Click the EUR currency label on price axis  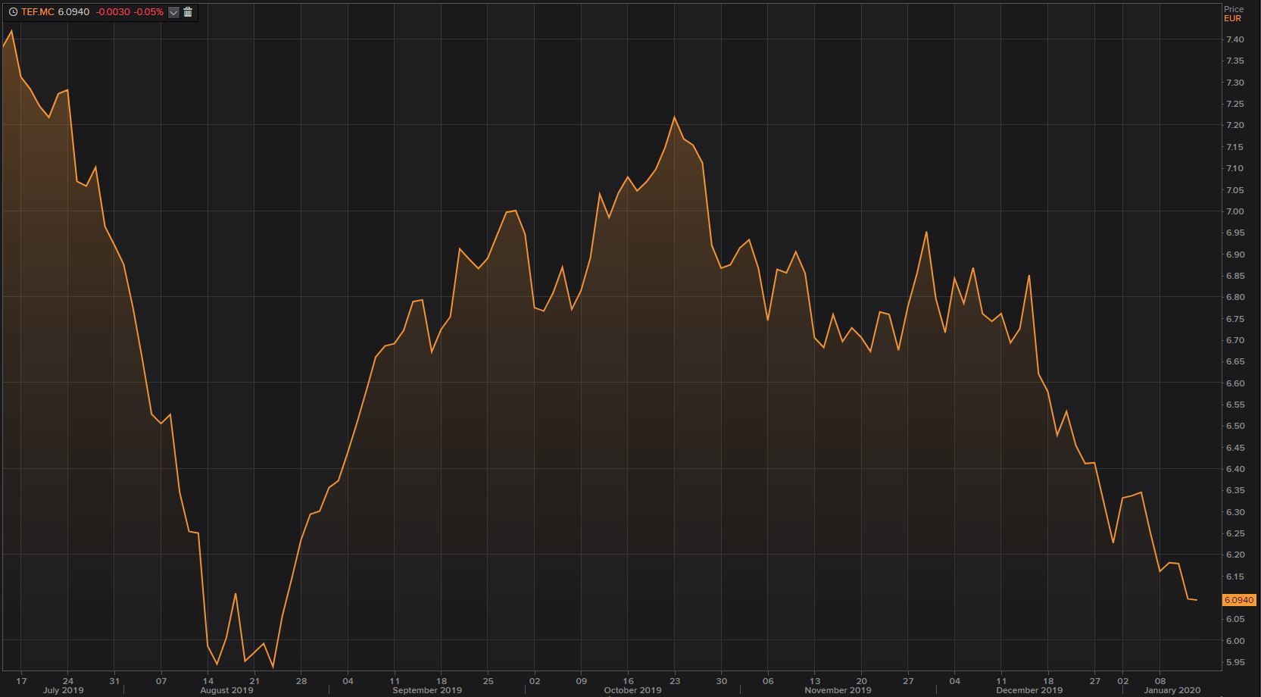1232,18
